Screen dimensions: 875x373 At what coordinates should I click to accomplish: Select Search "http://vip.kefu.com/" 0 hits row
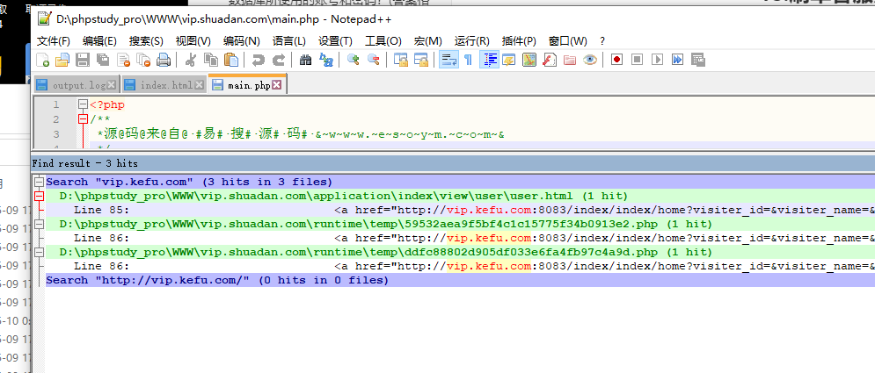point(460,280)
